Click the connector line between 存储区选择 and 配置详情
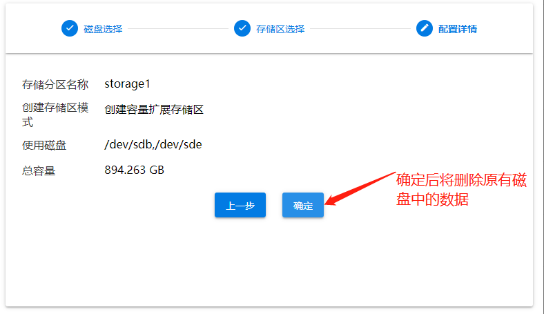 point(360,29)
